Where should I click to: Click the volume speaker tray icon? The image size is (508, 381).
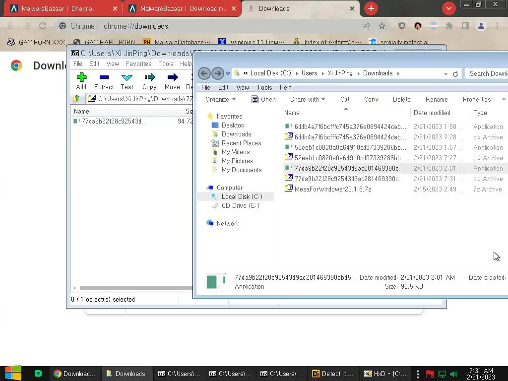454,374
